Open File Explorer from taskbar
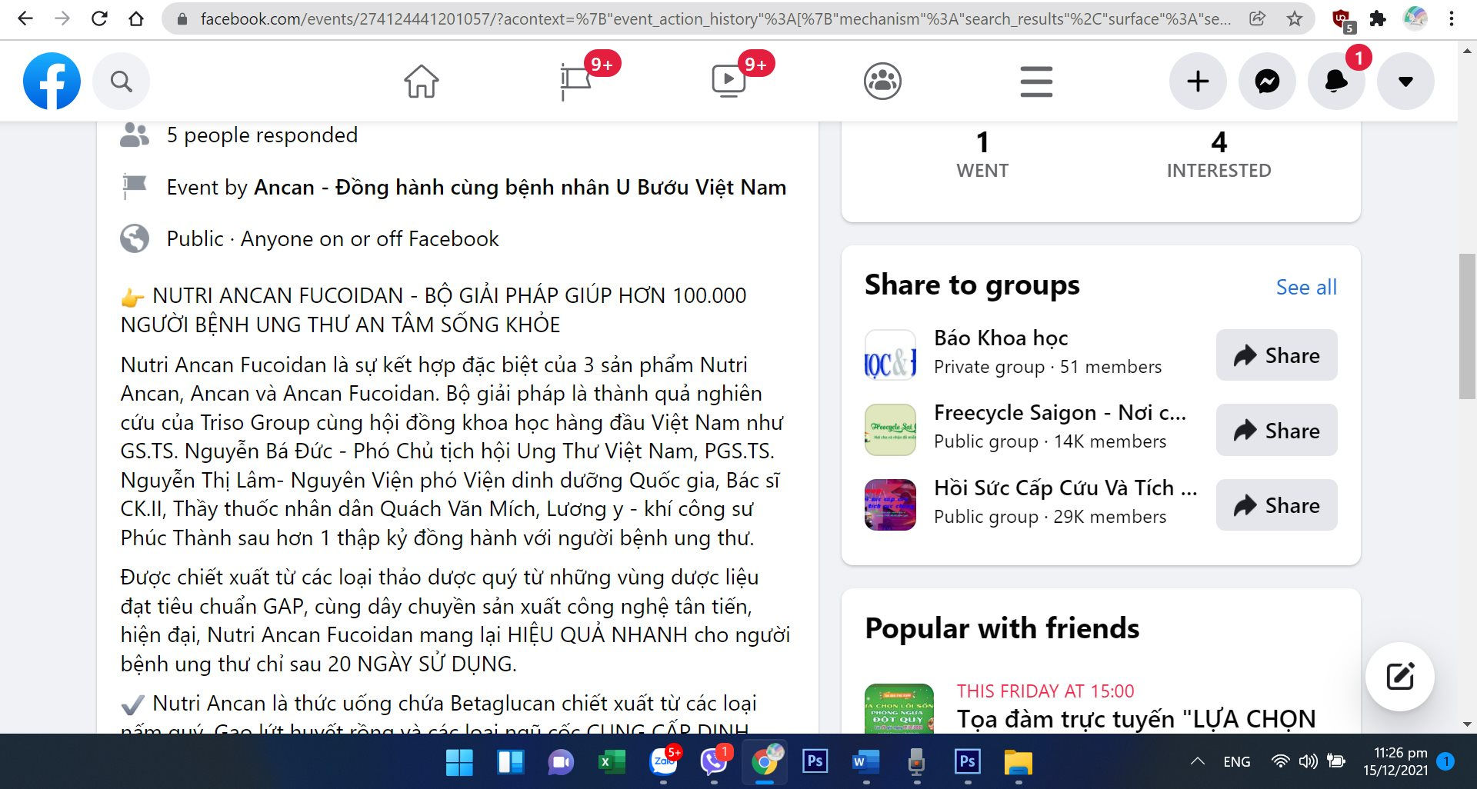The height and width of the screenshot is (789, 1477). tap(1018, 762)
